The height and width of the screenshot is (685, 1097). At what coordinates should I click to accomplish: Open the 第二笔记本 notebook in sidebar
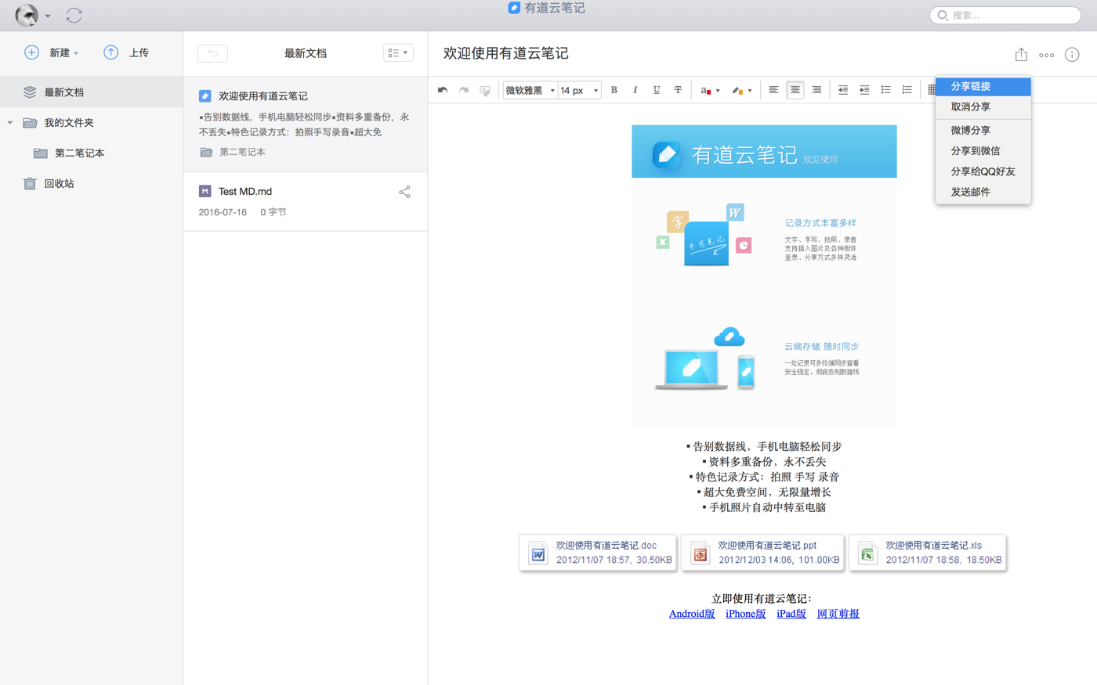[92, 153]
